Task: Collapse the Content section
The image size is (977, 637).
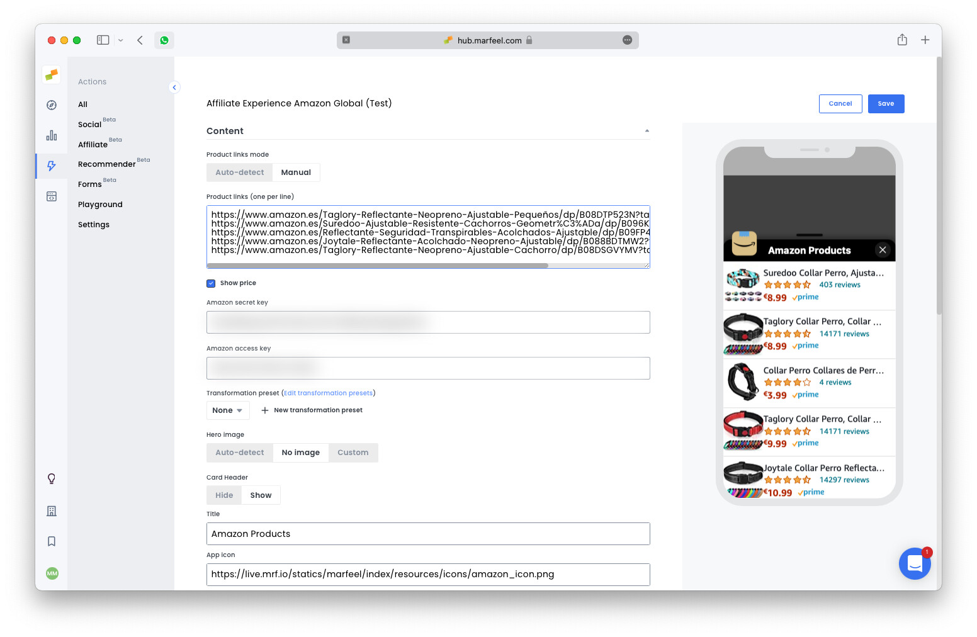Action: [x=647, y=130]
